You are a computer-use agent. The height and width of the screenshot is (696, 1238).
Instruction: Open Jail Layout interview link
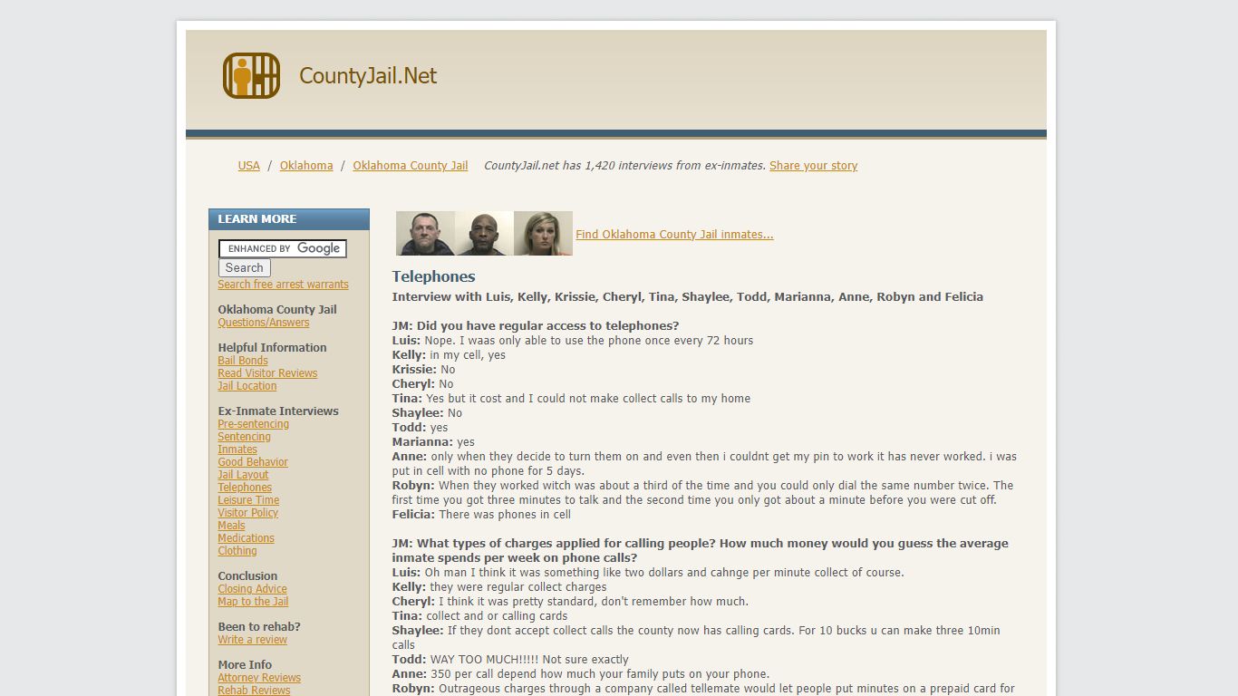[243, 475]
